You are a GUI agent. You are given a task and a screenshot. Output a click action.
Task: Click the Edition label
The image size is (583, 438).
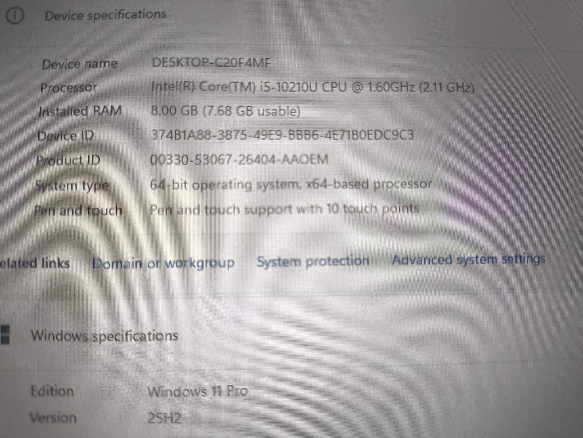coord(52,391)
